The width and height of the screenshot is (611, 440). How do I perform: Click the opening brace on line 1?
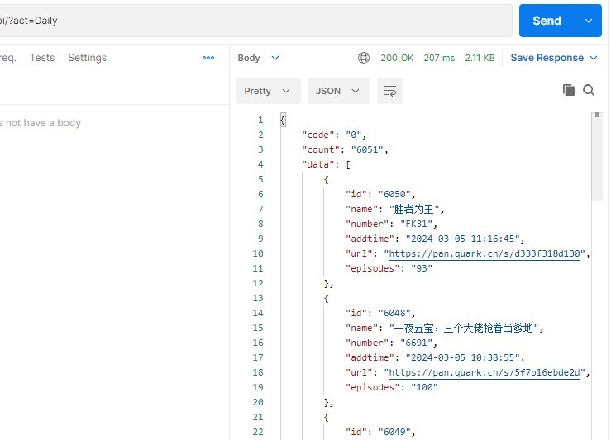[x=283, y=120]
